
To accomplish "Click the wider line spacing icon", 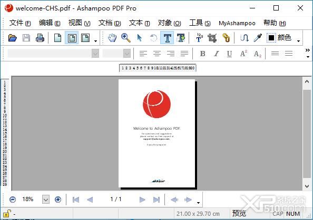I will tap(289, 54).
